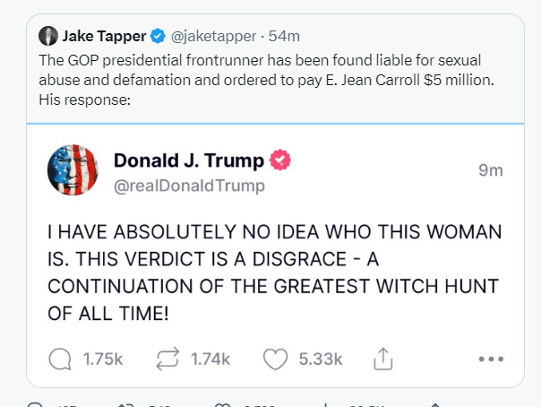541x407 pixels.
Task: Open the all-caps quoted post text
Action: coord(274,273)
